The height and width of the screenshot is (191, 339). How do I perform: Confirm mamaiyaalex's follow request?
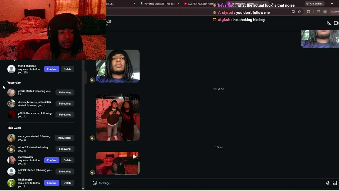[52, 160]
